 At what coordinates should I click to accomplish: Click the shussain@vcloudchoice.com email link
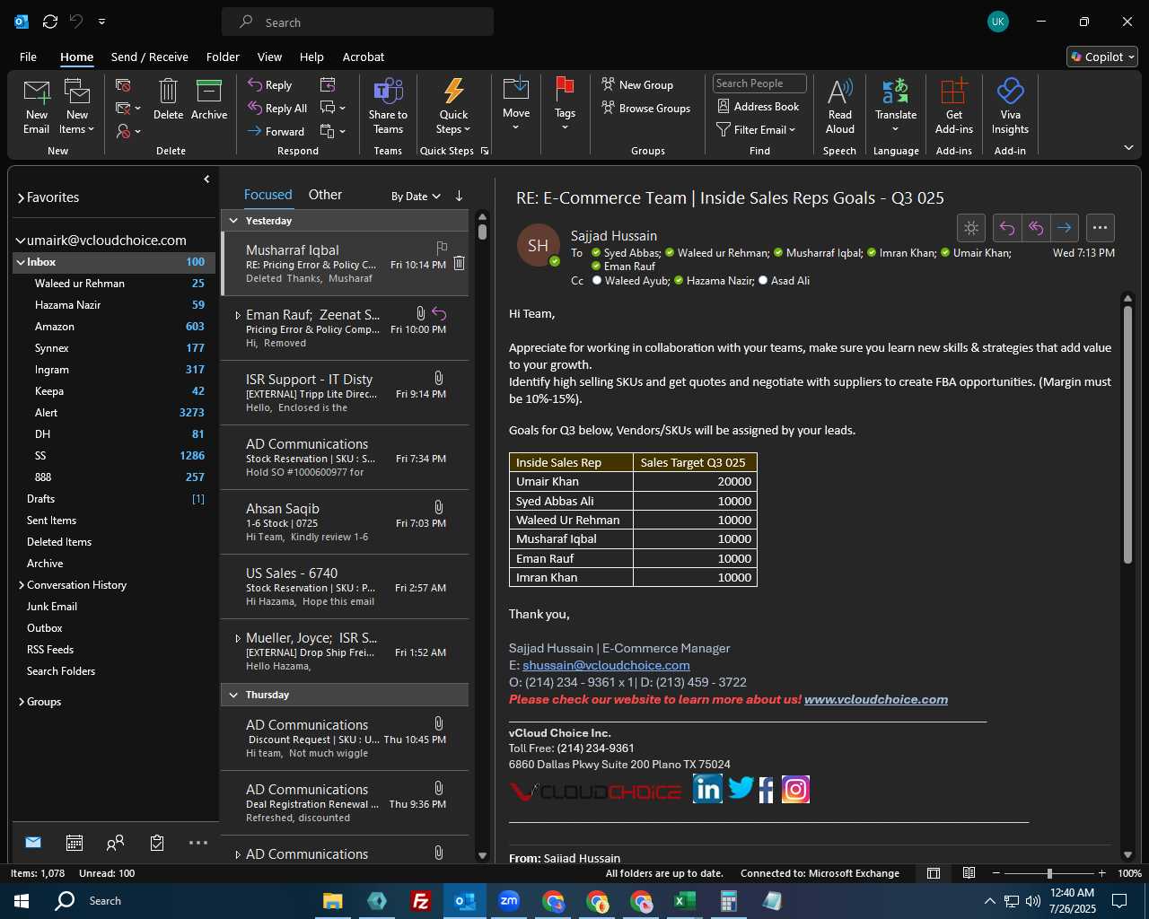point(606,665)
